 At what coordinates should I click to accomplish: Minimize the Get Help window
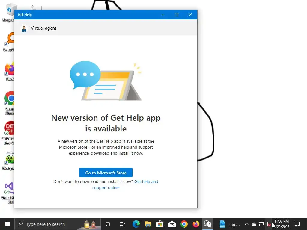[x=163, y=15]
